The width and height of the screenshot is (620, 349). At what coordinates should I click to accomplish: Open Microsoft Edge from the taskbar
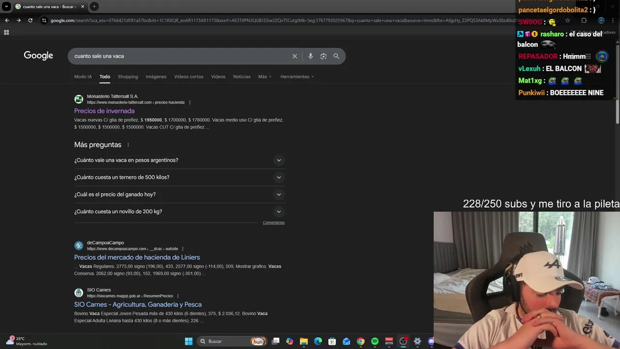click(318, 341)
